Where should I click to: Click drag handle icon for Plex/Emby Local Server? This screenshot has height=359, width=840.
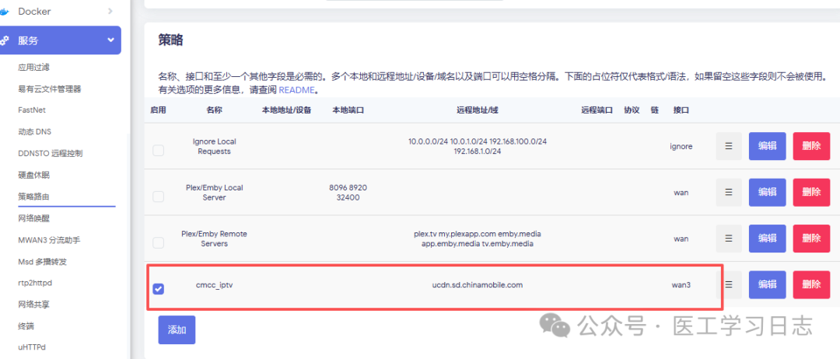click(728, 193)
